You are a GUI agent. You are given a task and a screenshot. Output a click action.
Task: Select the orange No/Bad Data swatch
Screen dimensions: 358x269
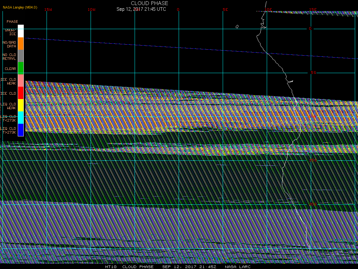tap(21, 44)
